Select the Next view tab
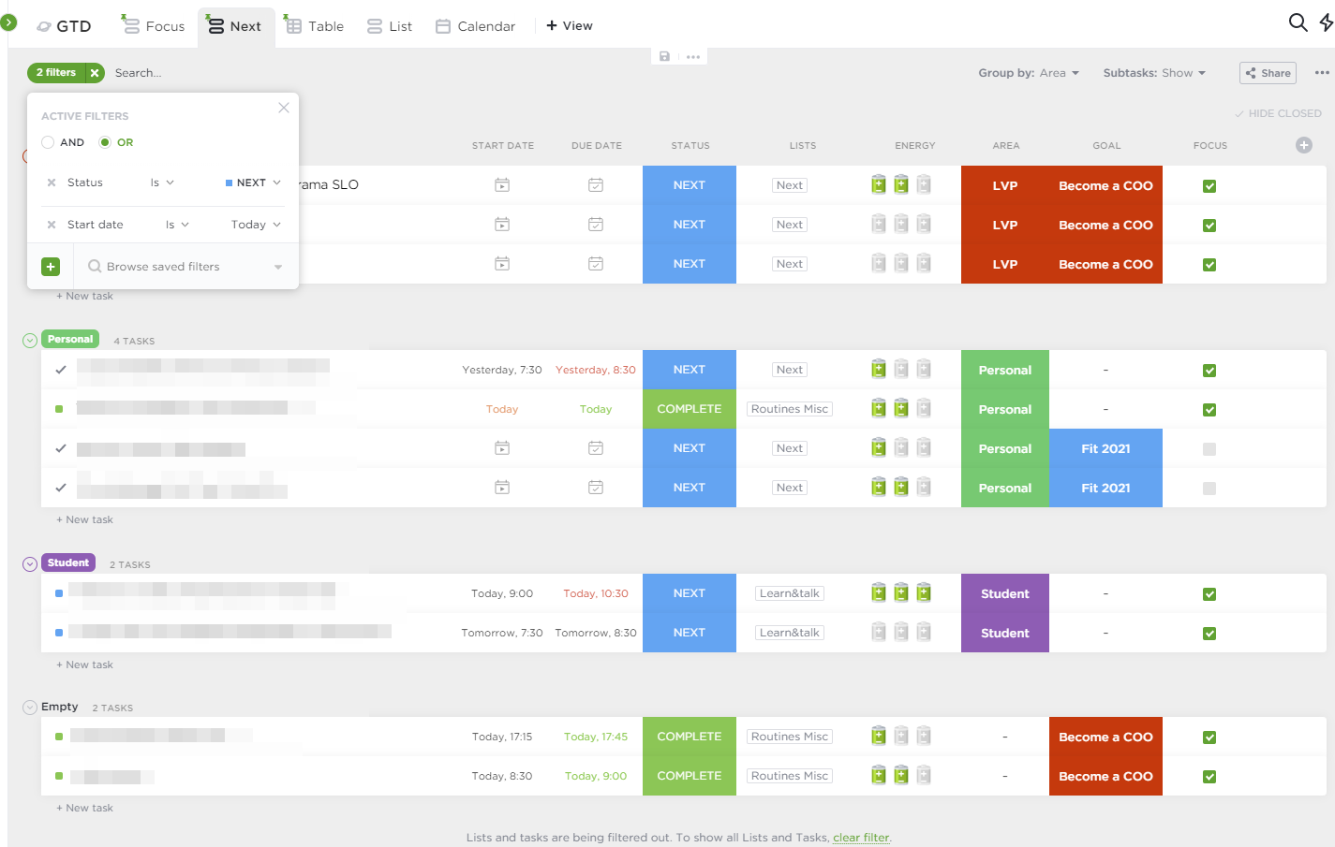 click(x=235, y=26)
